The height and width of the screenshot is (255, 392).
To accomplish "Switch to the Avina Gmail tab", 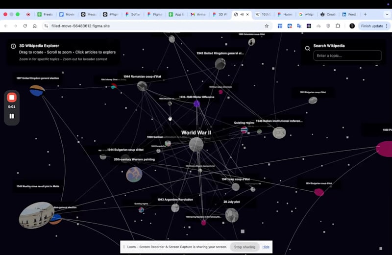I will click(x=198, y=15).
